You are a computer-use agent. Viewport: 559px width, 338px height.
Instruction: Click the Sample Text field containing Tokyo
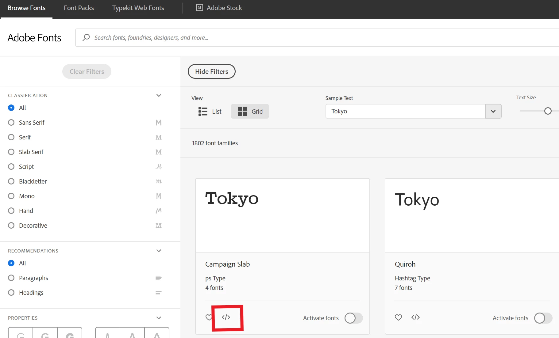[x=405, y=111]
